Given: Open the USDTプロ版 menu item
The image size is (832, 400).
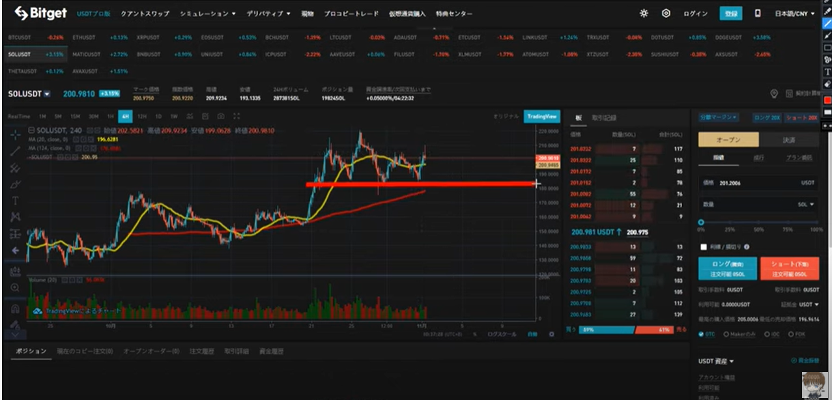Looking at the screenshot, I should tap(93, 14).
